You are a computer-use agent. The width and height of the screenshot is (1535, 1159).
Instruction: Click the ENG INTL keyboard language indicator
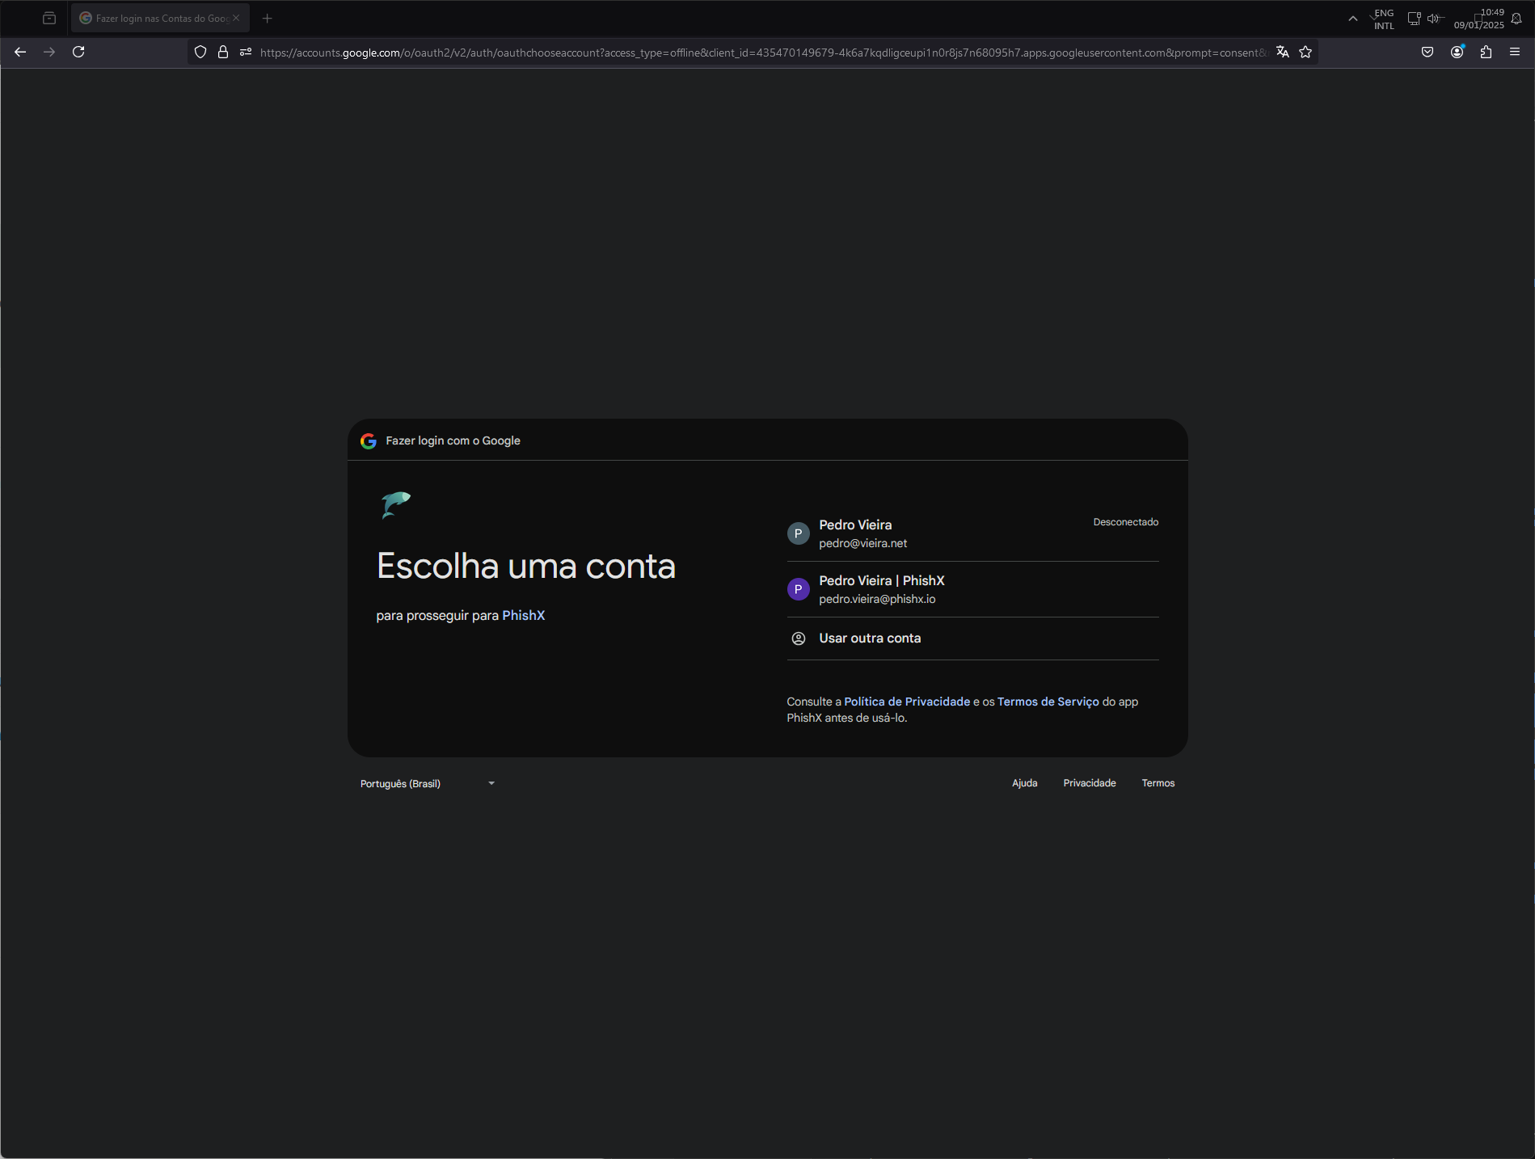[1384, 19]
